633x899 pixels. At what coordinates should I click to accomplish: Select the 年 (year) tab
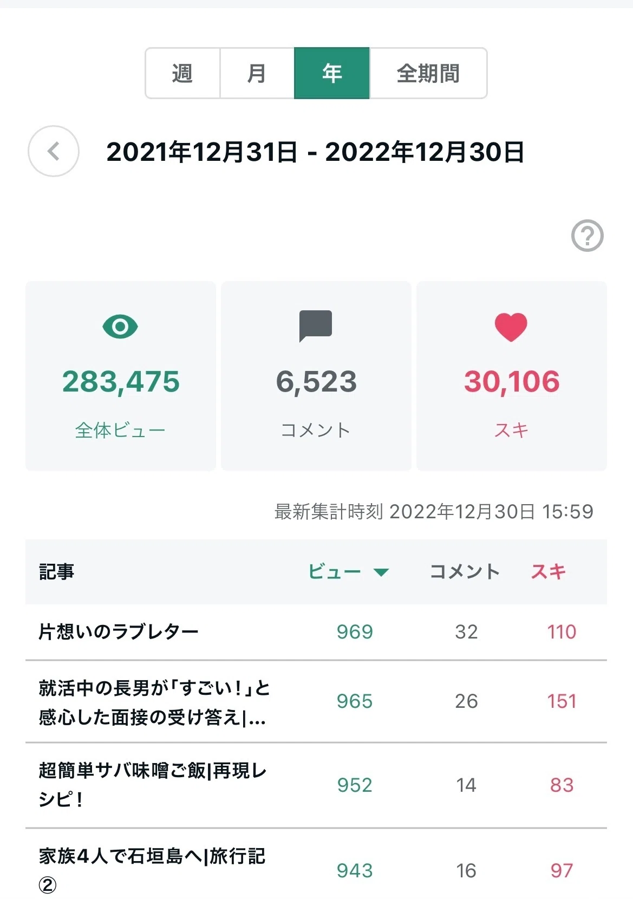click(332, 73)
